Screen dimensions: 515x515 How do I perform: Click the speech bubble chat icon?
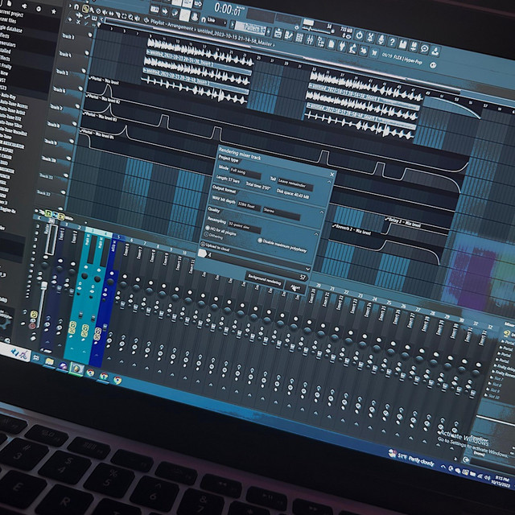point(425,48)
